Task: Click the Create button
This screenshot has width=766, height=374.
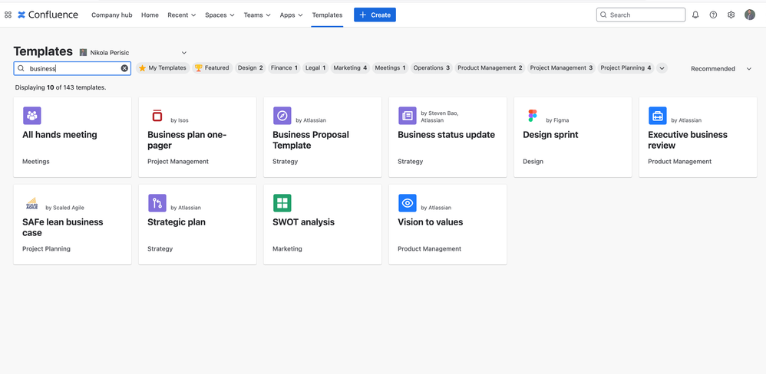Action: tap(375, 15)
